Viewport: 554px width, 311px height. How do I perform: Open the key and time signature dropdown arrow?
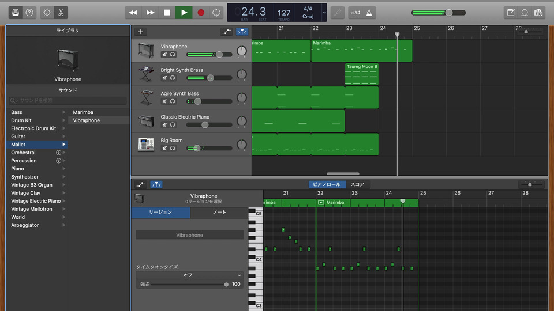[324, 12]
